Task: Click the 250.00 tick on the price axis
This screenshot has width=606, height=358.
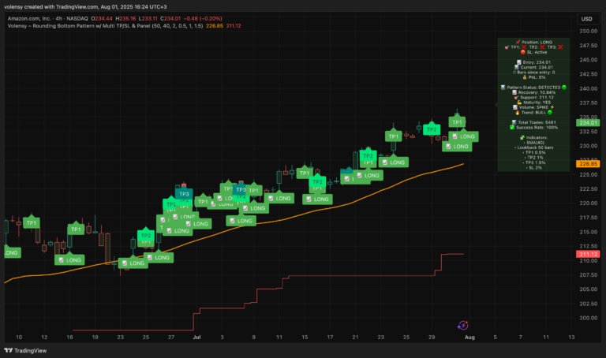Action: pyautogui.click(x=588, y=32)
